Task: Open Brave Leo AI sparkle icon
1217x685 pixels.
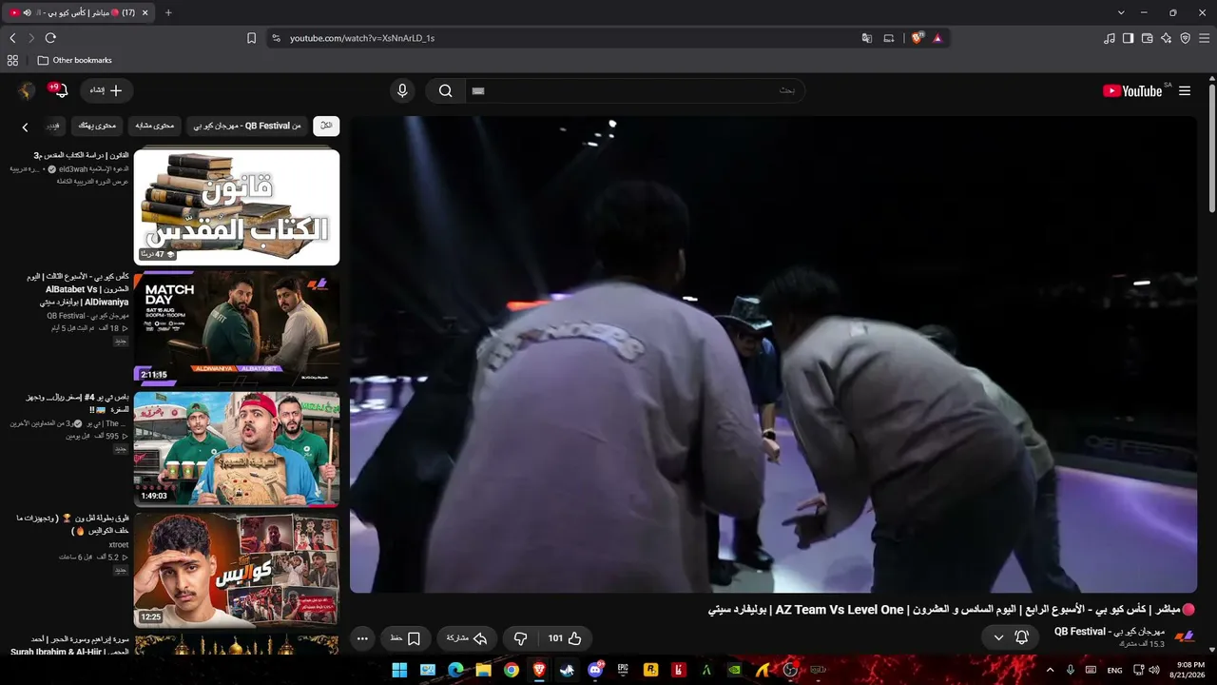Action: click(1166, 38)
